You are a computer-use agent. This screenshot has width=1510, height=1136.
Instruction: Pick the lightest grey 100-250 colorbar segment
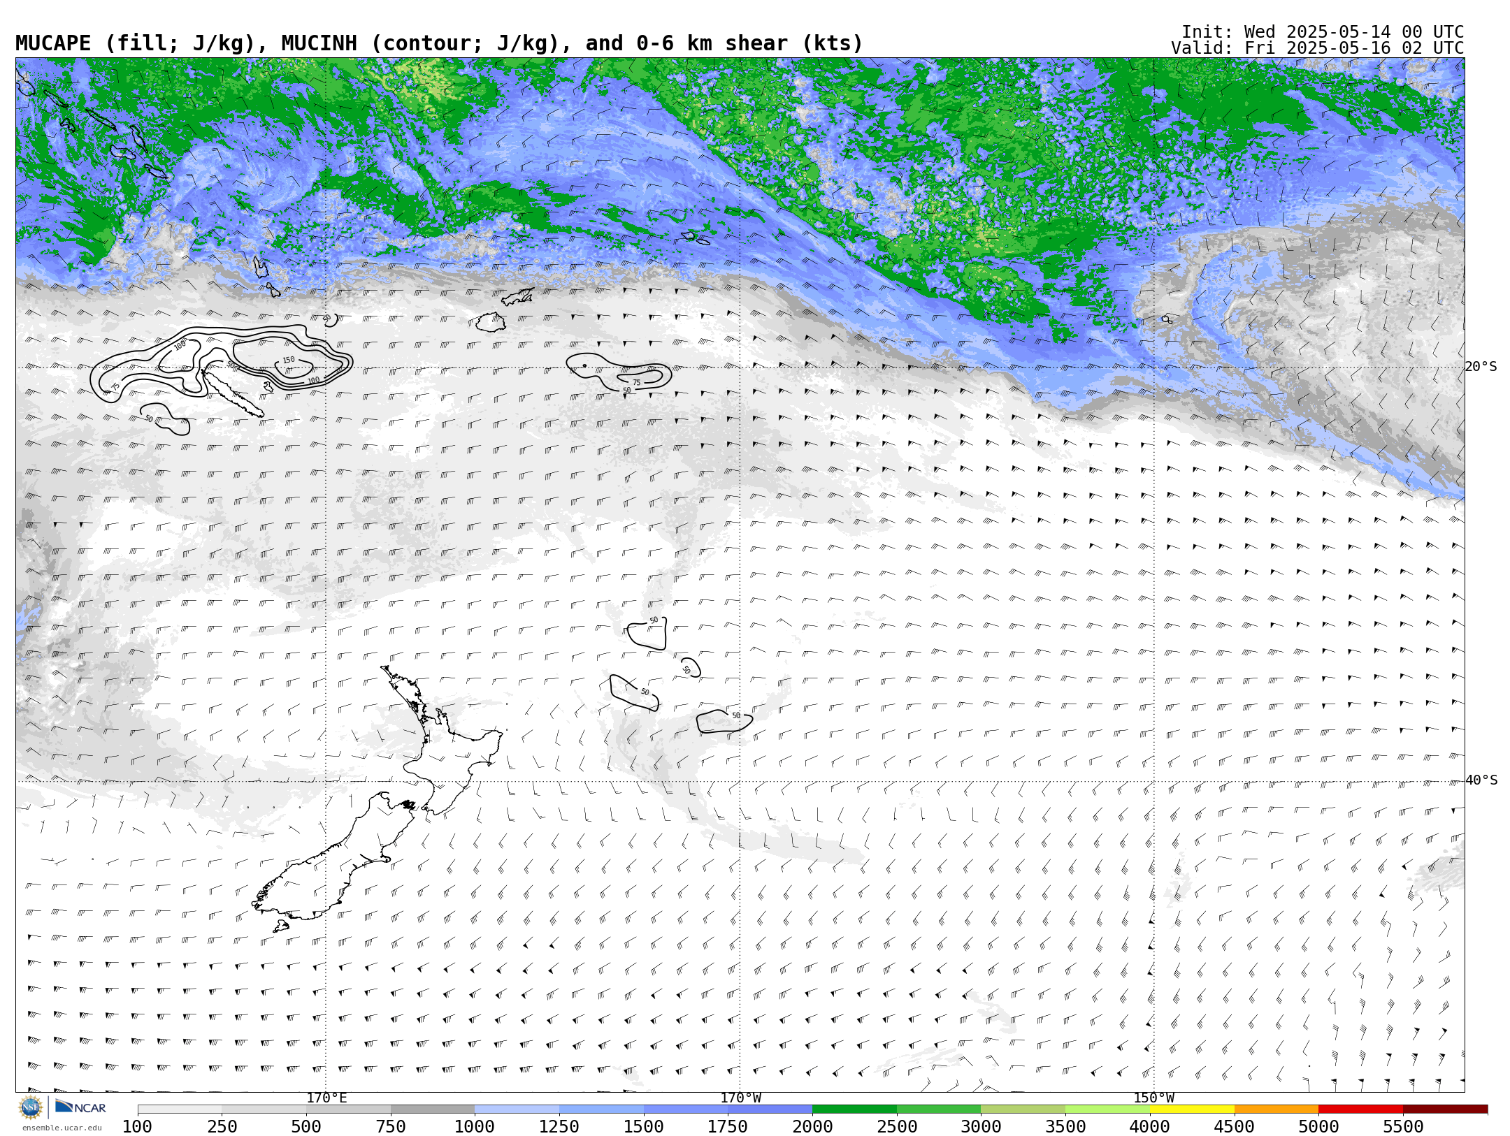tap(180, 1109)
